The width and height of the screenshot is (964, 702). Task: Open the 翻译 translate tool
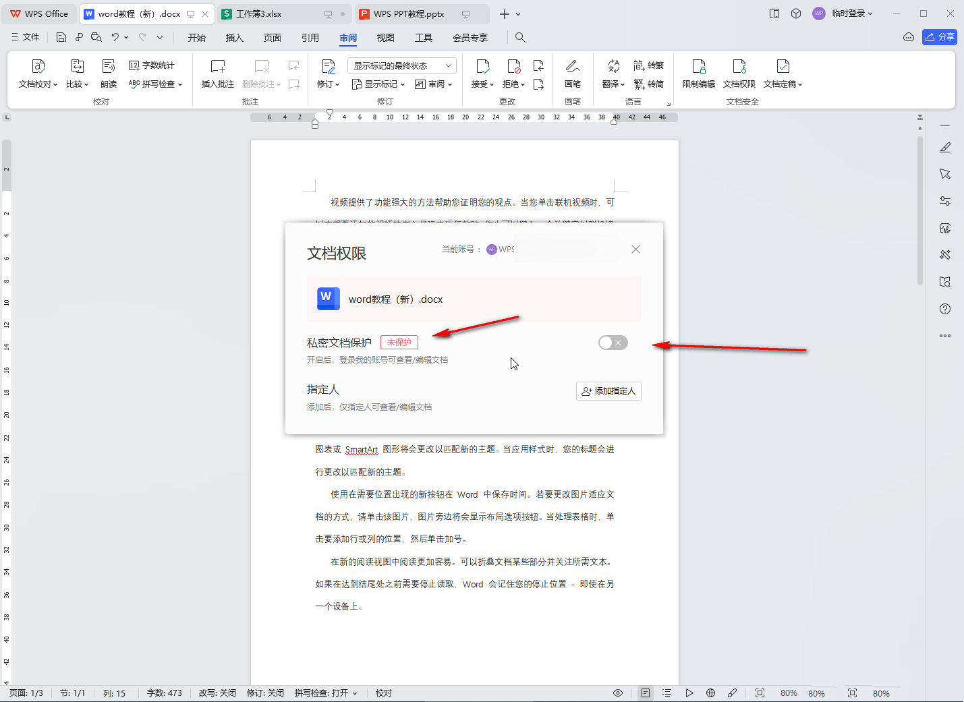613,74
